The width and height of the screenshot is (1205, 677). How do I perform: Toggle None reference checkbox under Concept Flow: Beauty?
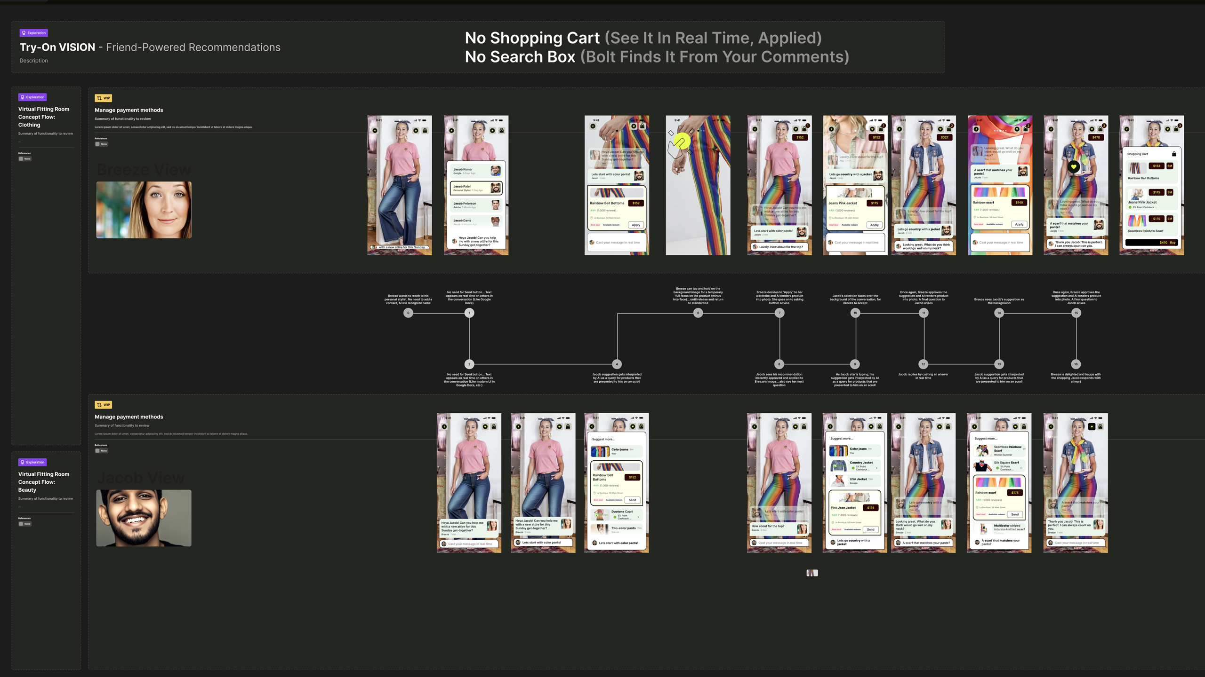pyautogui.click(x=21, y=524)
